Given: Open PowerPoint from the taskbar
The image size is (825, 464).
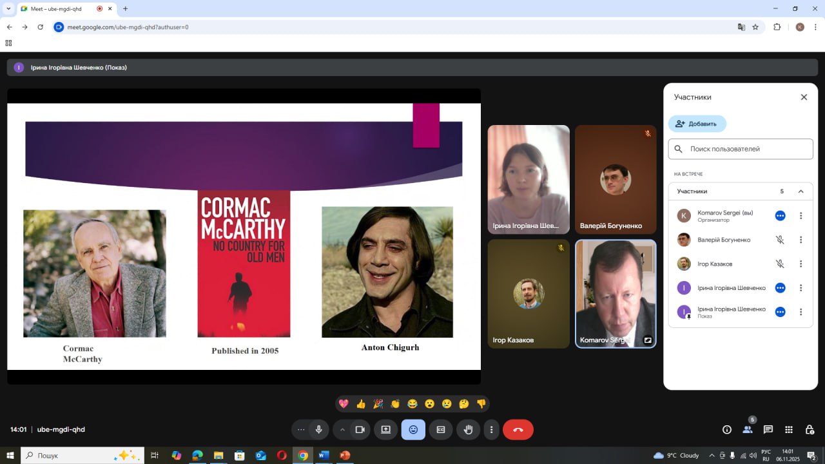Looking at the screenshot, I should coord(345,456).
